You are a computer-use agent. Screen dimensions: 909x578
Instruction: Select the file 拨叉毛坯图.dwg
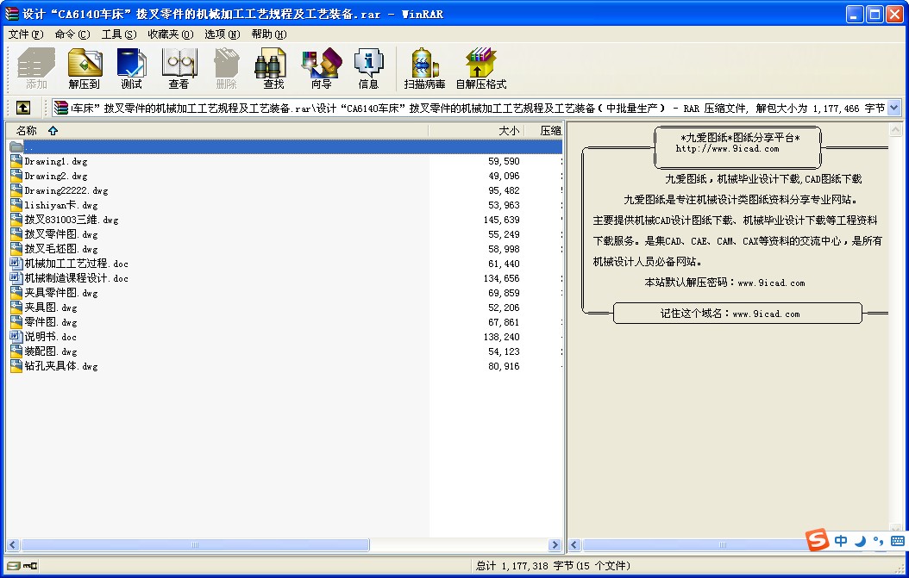coord(61,249)
